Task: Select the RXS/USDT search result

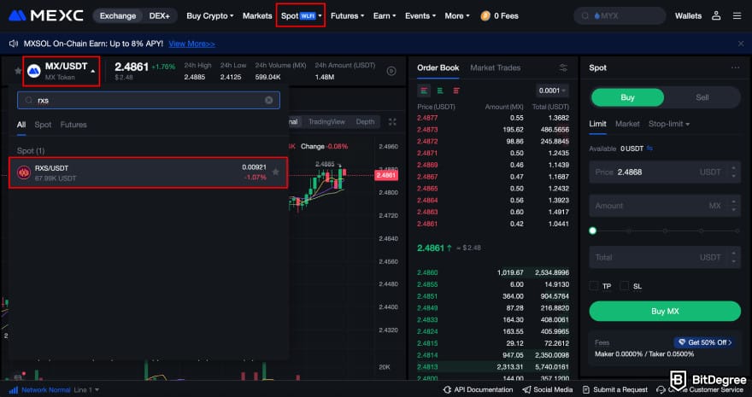Action: click(x=148, y=172)
